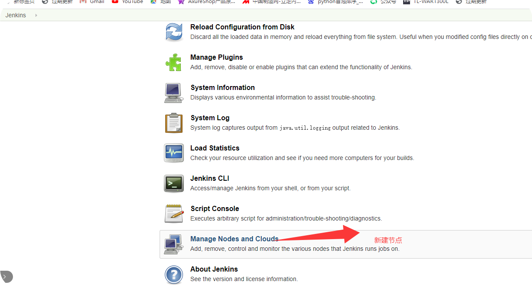Open the Script Console link
Viewport: 532px width, 288px height.
tap(215, 208)
